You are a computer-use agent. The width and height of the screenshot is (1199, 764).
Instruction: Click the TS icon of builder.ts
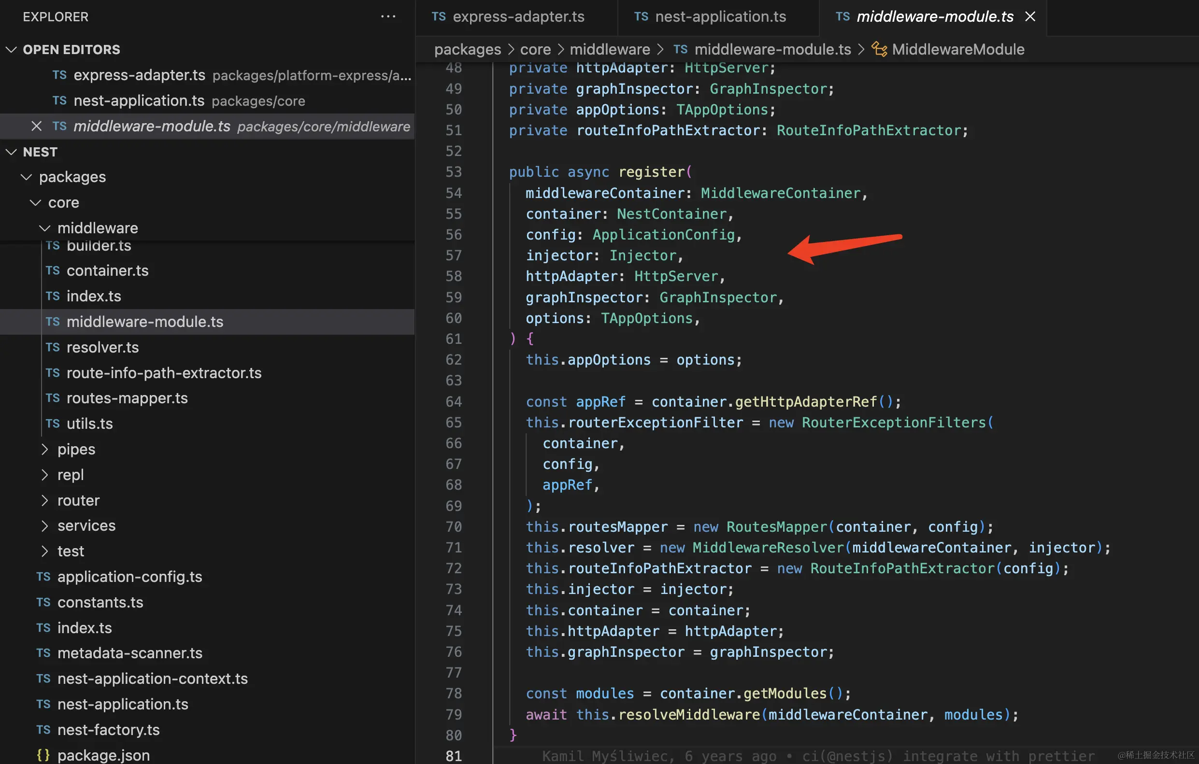click(x=53, y=245)
